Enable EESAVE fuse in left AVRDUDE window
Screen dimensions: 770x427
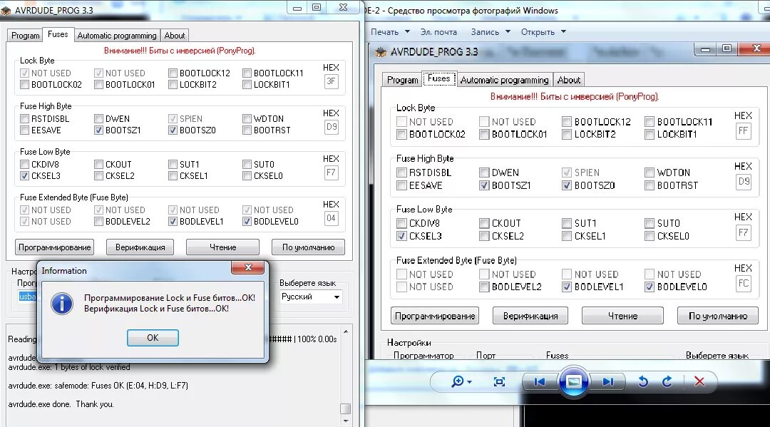[x=24, y=130]
